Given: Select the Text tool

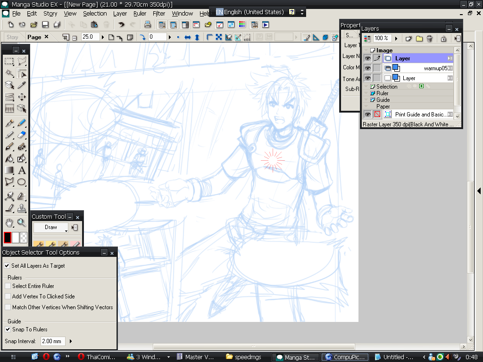Looking at the screenshot, I should coord(22,170).
